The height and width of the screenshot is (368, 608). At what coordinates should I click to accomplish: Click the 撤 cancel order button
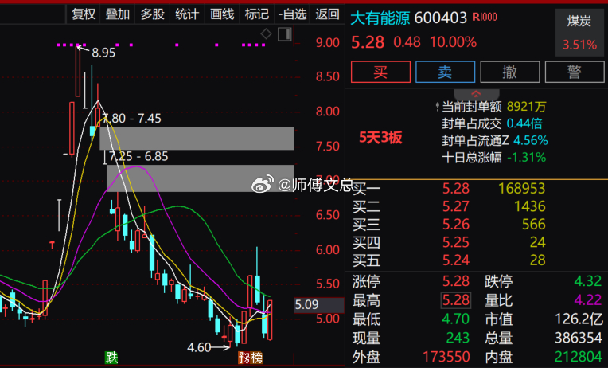coord(510,72)
